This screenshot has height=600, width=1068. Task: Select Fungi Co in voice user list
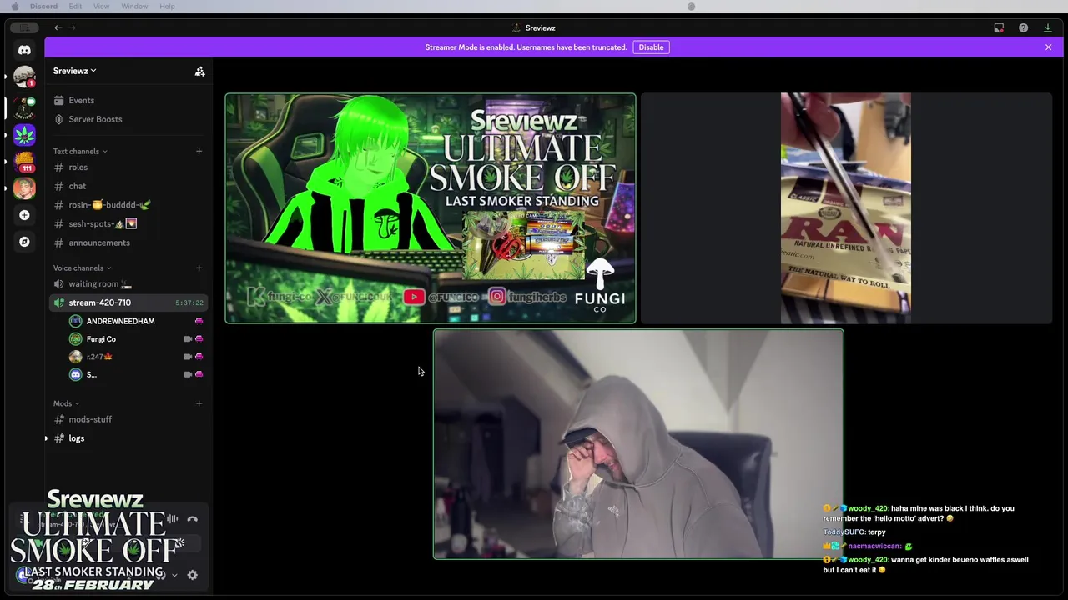coord(136,339)
